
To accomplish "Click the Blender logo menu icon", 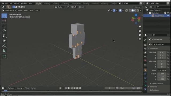I will tap(3, 3).
